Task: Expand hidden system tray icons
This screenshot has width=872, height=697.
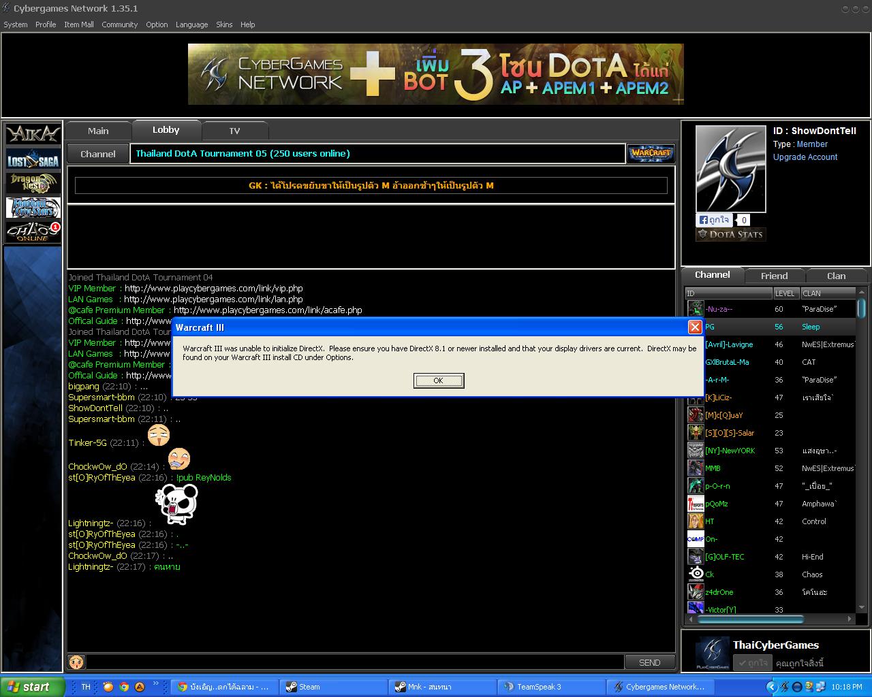Action: pos(771,687)
